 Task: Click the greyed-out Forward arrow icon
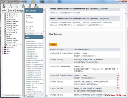pyautogui.click(x=17, y=5)
